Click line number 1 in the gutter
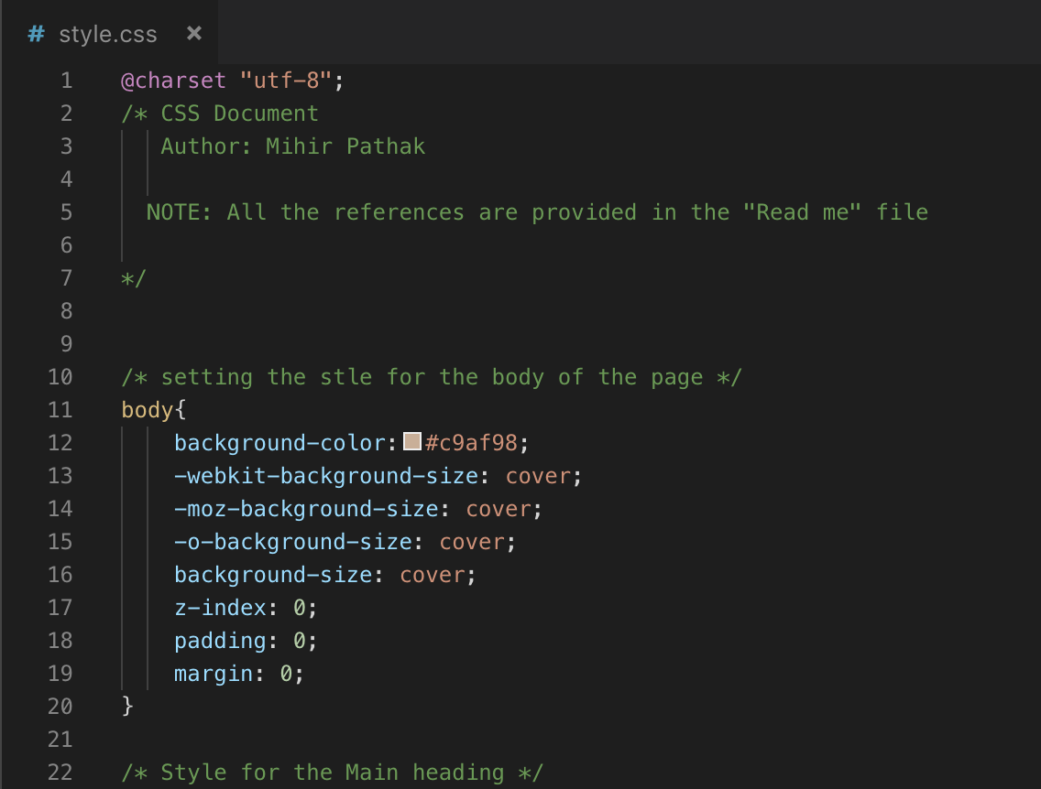Screen dimensions: 1041x789 [66, 81]
